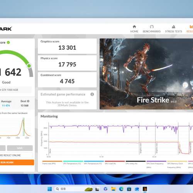Click the Best score value 13 568

pos(24,106)
